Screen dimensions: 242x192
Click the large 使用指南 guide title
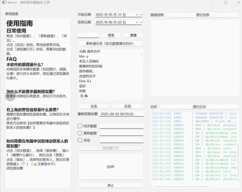click(20, 23)
